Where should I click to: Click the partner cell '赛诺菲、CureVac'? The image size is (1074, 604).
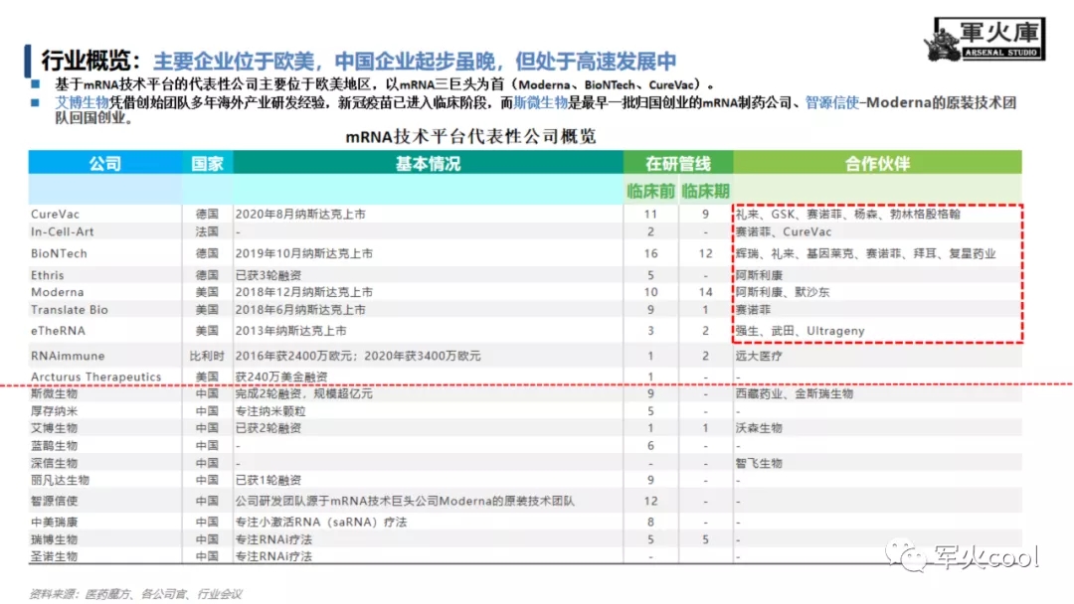pyautogui.click(x=784, y=231)
